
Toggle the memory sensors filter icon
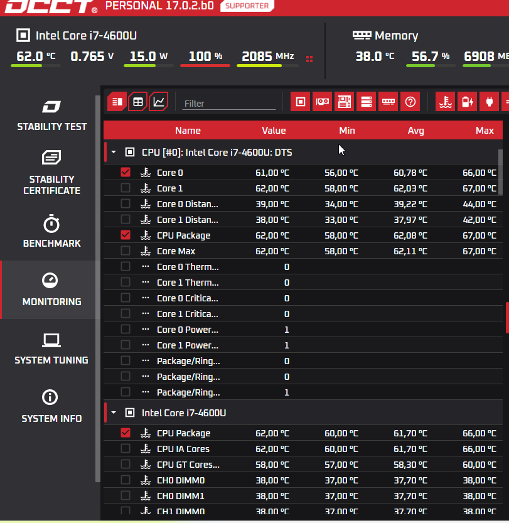[x=388, y=102]
